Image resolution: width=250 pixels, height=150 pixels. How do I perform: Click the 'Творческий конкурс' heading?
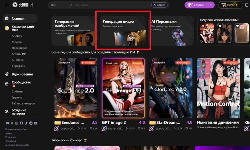[67, 140]
